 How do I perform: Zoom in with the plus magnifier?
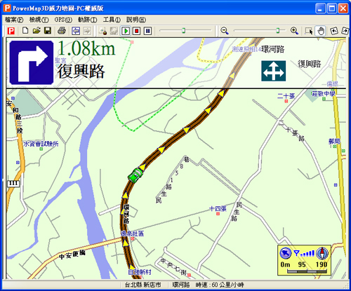[294, 31]
